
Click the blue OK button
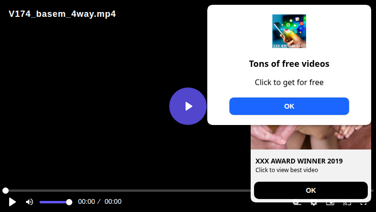point(289,106)
